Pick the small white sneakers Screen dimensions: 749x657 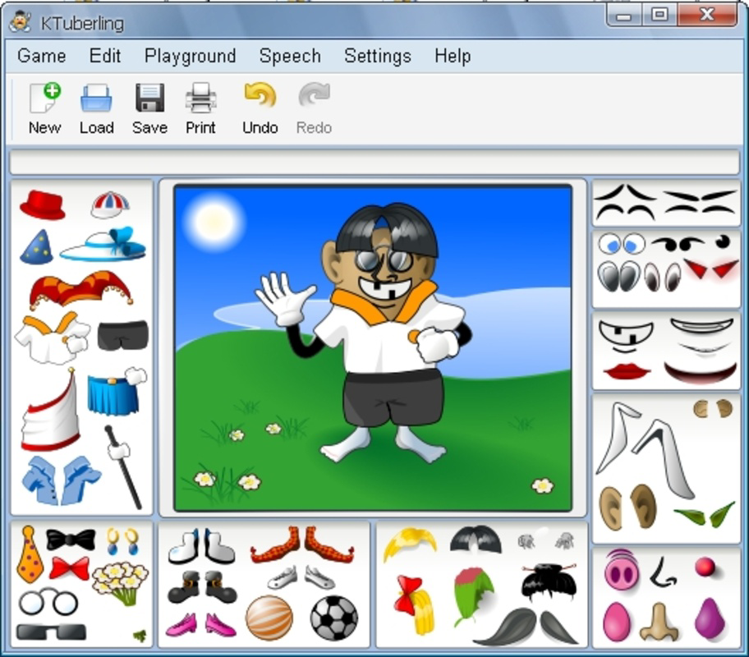pyautogui.click(x=301, y=577)
